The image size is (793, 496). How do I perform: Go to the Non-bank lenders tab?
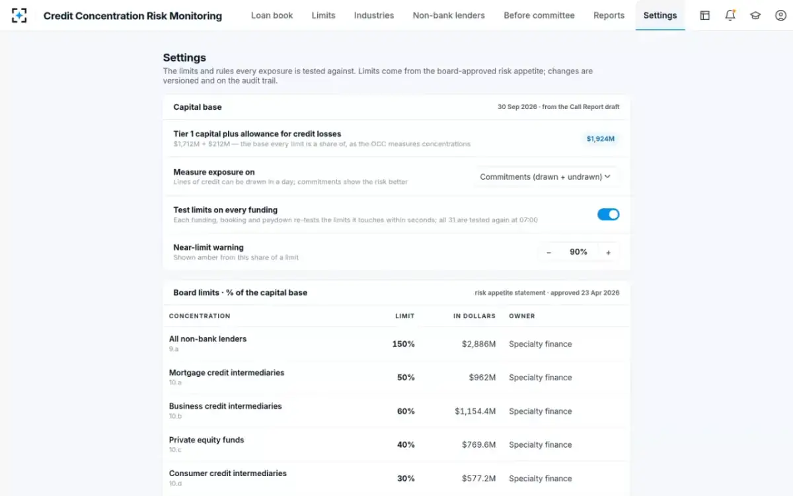pyautogui.click(x=449, y=15)
